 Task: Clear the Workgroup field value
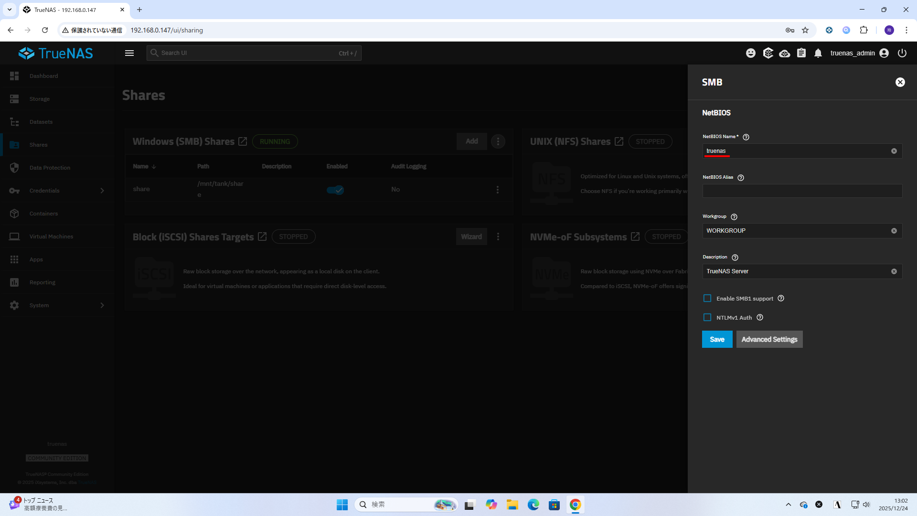[x=894, y=231]
